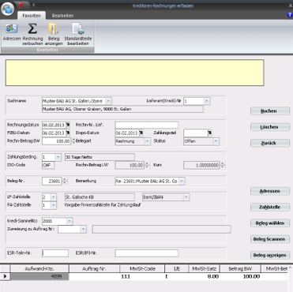This screenshot has width=293, height=292.
Task: Expand the LF-Zahlstelle dropdown
Action: tap(54, 197)
